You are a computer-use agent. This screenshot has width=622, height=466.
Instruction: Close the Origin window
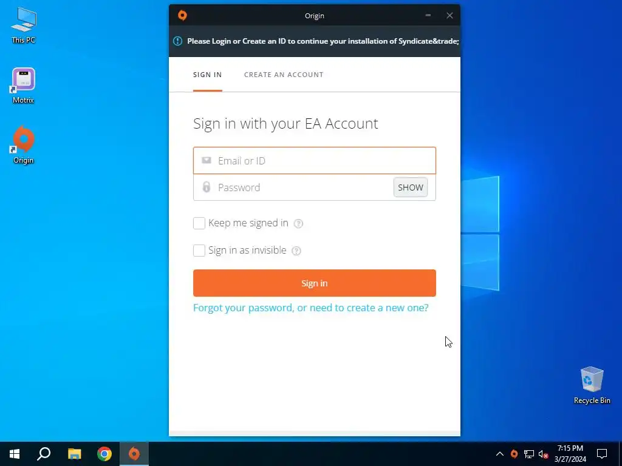(x=449, y=15)
